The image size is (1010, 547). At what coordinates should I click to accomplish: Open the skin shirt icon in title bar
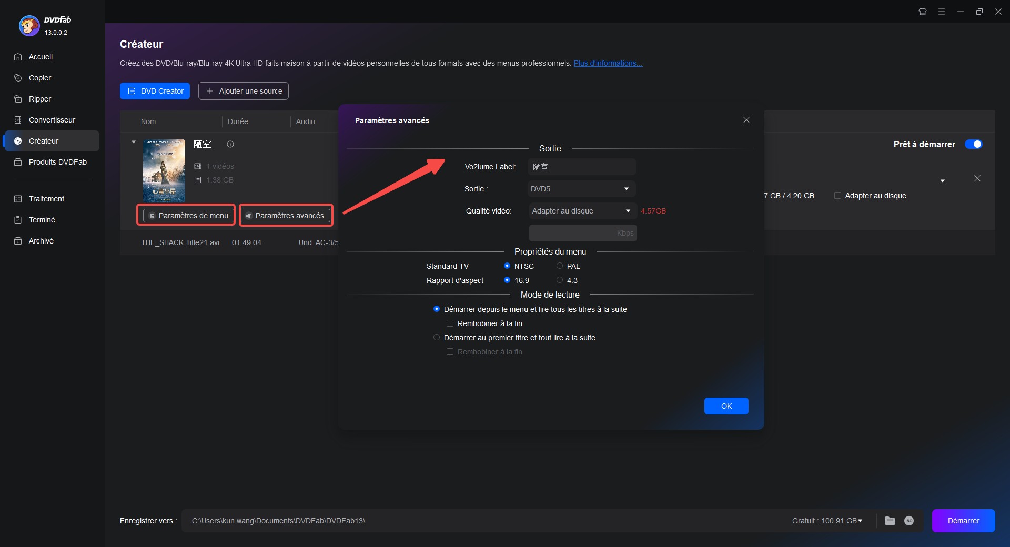pos(923,12)
